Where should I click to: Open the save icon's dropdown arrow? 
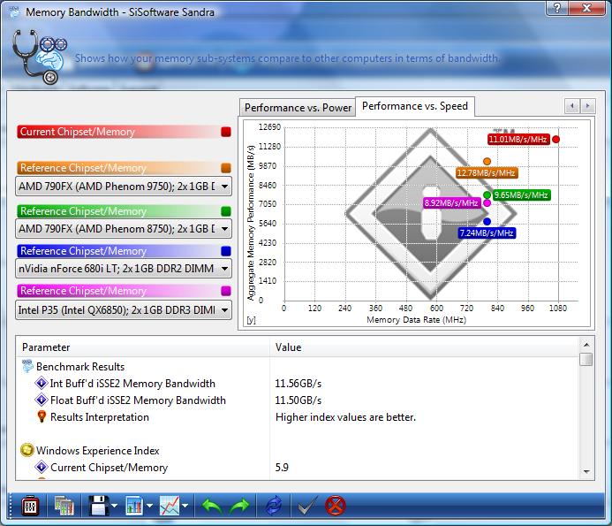pos(114,507)
